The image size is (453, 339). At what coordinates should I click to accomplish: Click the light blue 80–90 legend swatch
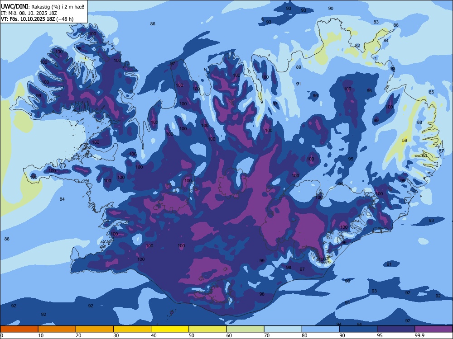point(321,329)
